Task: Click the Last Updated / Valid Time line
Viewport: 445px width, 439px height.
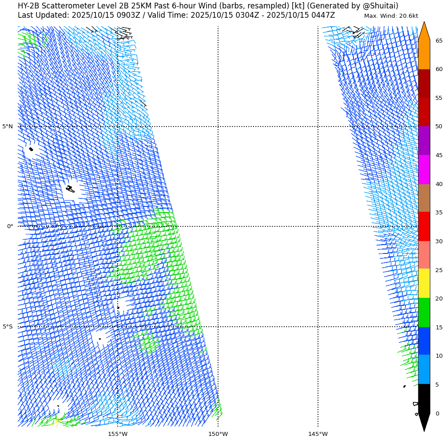Action: tap(176, 16)
